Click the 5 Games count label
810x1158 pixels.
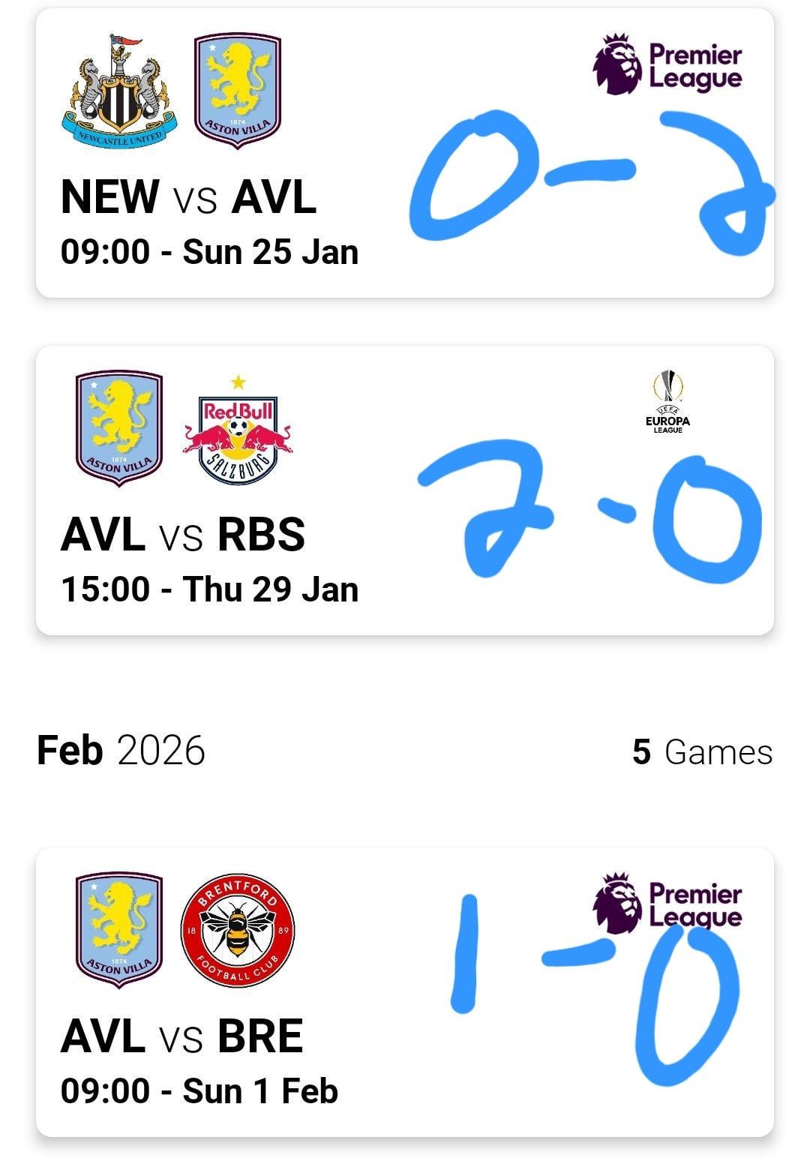click(x=702, y=752)
